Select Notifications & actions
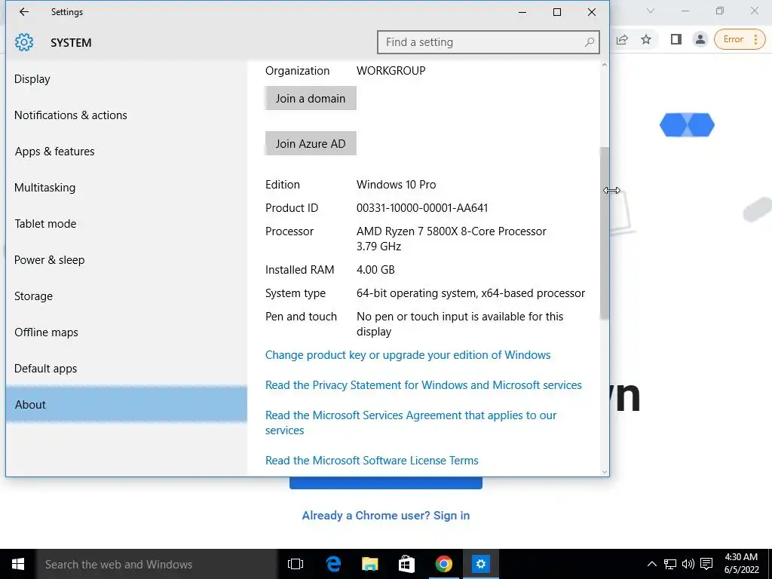Viewport: 772px width, 579px height. [70, 115]
